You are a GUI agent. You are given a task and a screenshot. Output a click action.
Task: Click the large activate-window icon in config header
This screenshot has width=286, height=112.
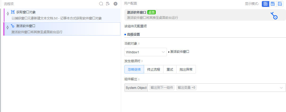[x=274, y=16]
